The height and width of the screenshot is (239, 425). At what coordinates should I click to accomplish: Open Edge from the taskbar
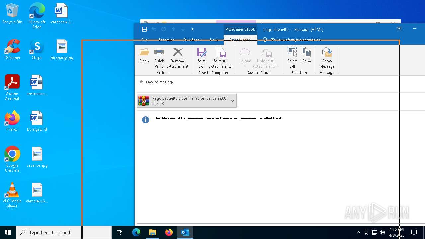click(x=136, y=232)
